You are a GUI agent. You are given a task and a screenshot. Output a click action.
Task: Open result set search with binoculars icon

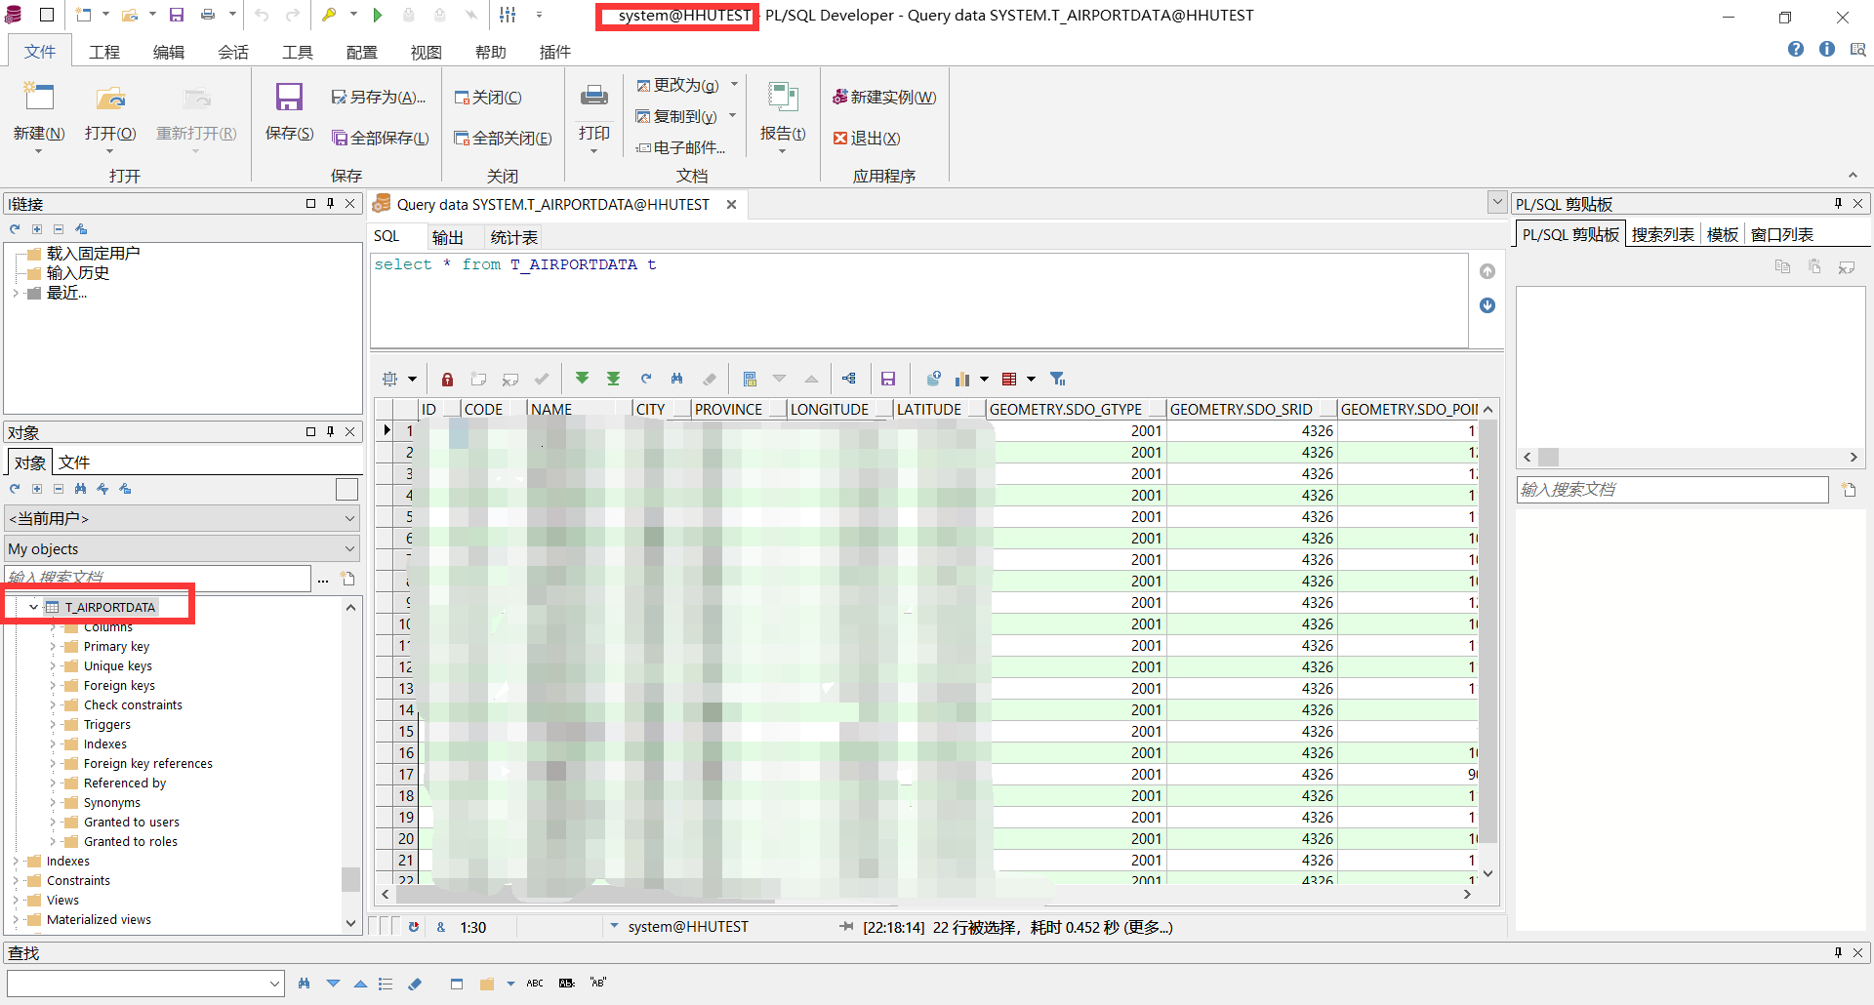tap(676, 379)
